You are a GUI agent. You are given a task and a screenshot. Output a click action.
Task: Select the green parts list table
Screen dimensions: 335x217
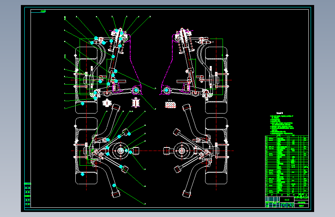click(x=287, y=166)
